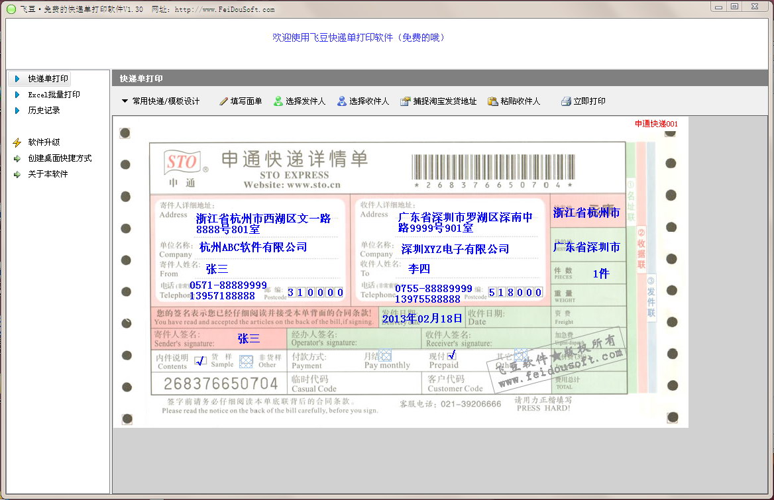Select the 捕捉淘宝发货地址 capture tool

(x=438, y=101)
